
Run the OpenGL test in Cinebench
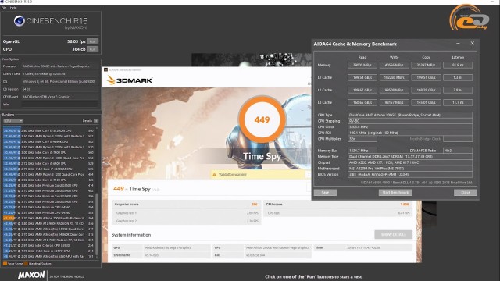pyautogui.click(x=93, y=41)
